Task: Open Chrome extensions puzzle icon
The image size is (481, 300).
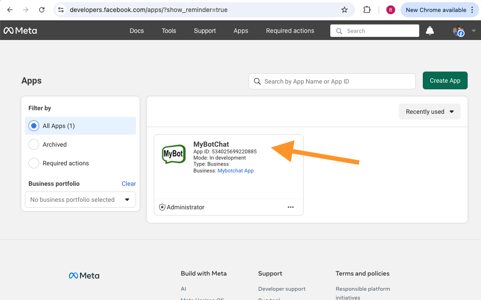Action: [x=367, y=9]
